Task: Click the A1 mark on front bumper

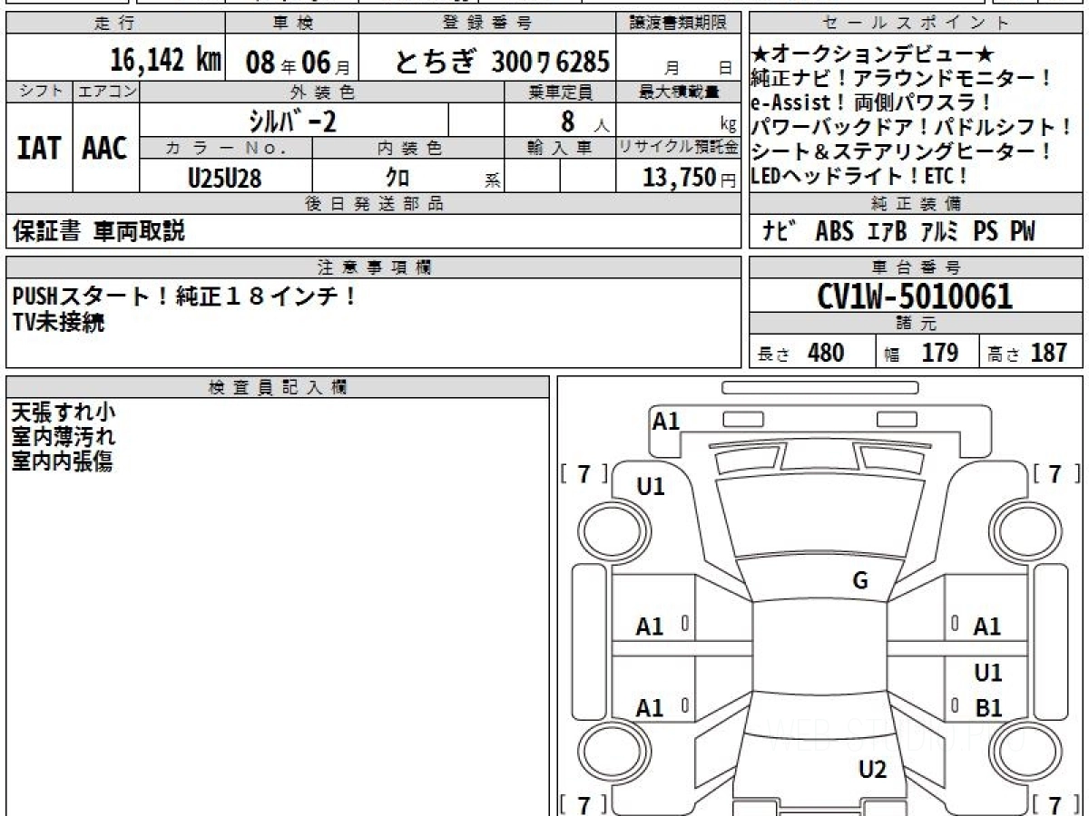Action: pos(666,421)
